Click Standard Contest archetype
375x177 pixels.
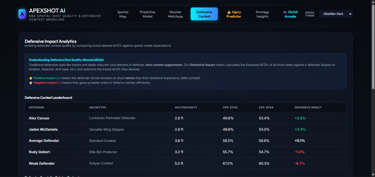102,141
